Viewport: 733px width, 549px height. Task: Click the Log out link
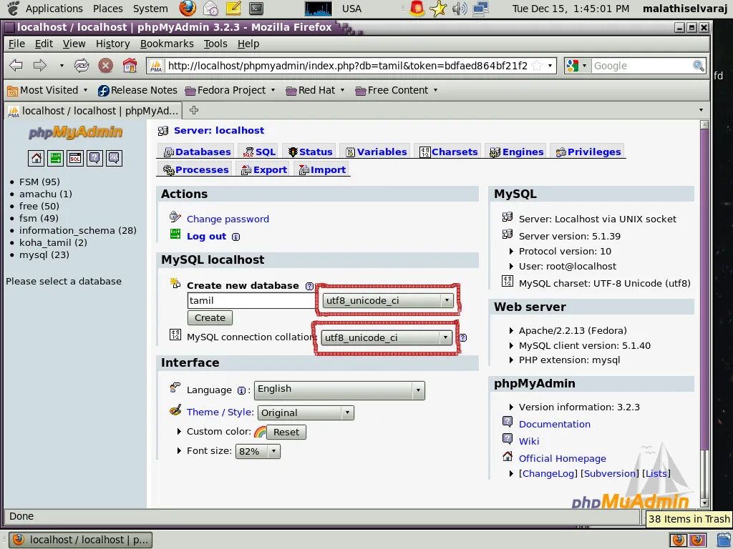coord(207,236)
